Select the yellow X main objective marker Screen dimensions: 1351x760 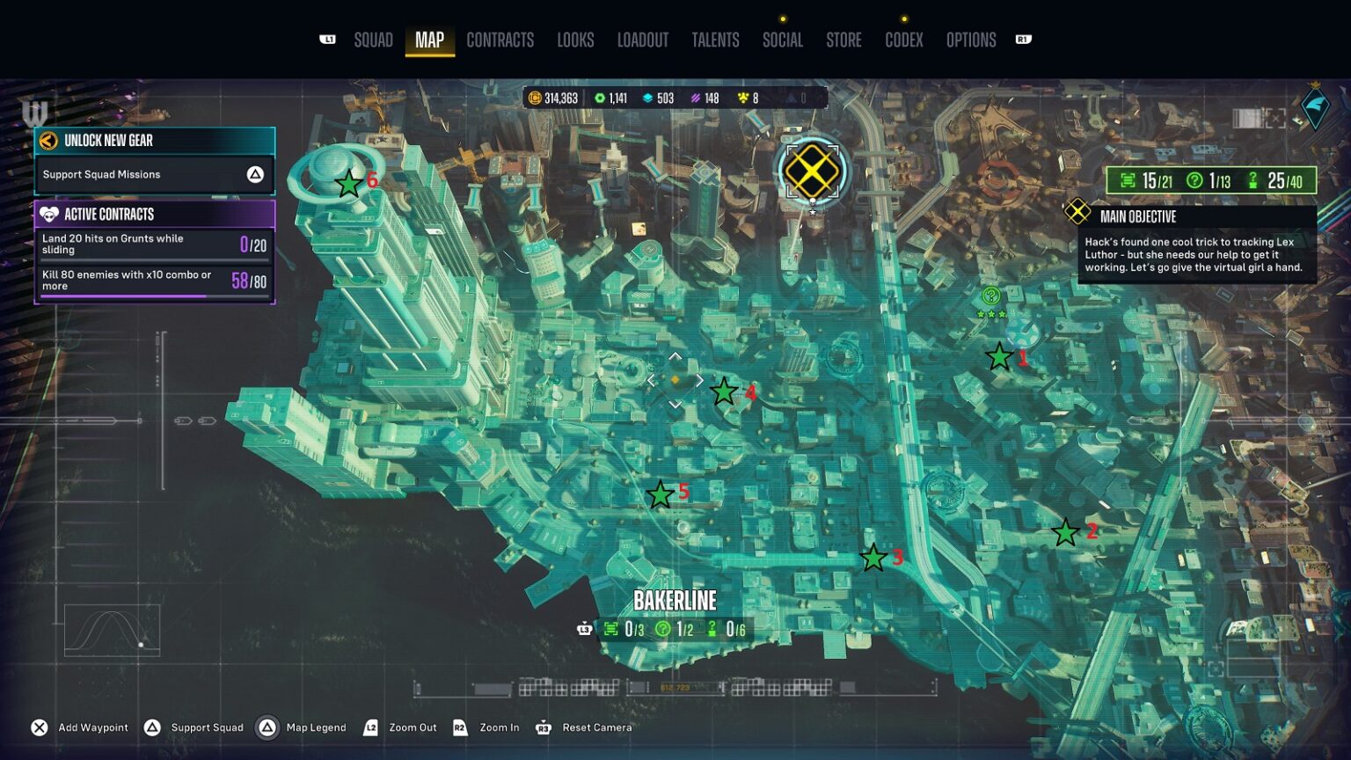pyautogui.click(x=812, y=171)
